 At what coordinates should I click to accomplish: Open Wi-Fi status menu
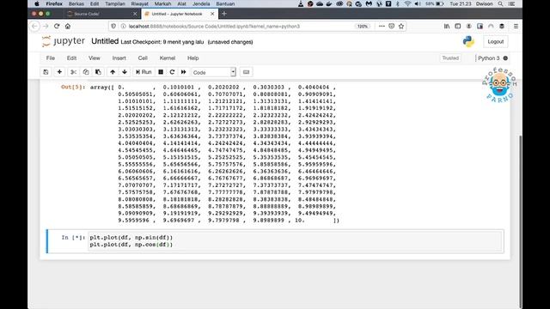tap(407, 3)
